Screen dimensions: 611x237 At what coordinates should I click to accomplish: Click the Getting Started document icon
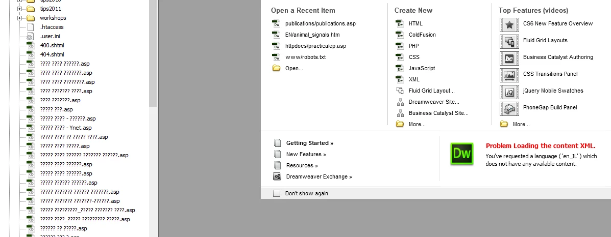278,143
